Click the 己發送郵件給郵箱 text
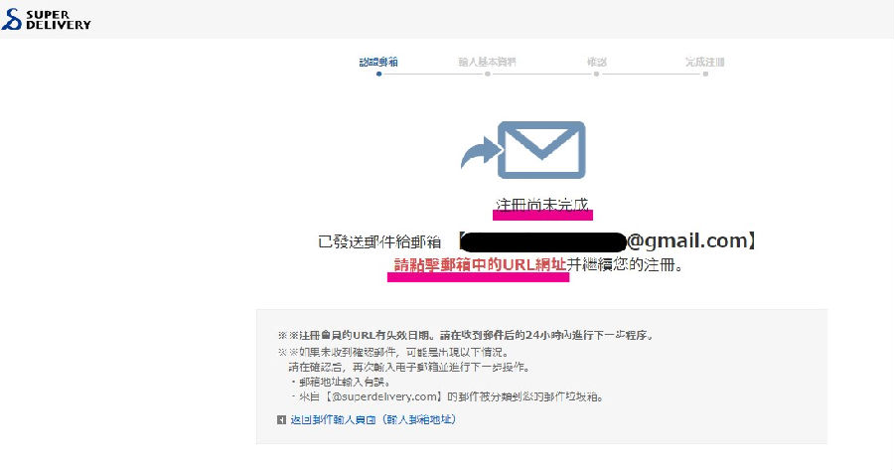The width and height of the screenshot is (894, 470). (379, 241)
